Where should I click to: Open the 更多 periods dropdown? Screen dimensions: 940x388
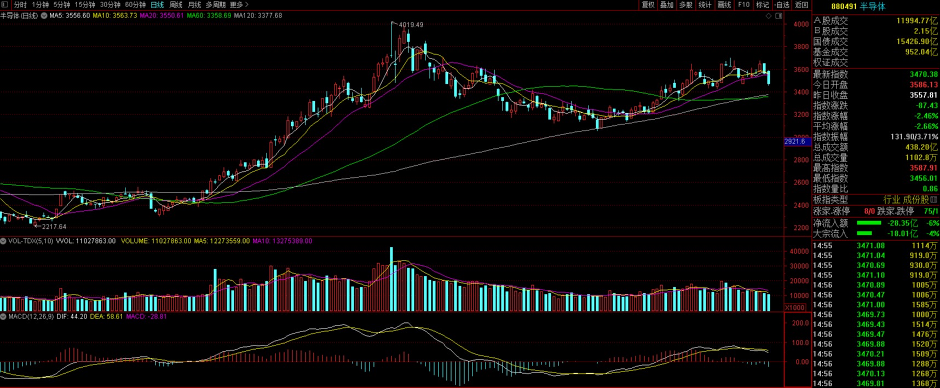239,5
